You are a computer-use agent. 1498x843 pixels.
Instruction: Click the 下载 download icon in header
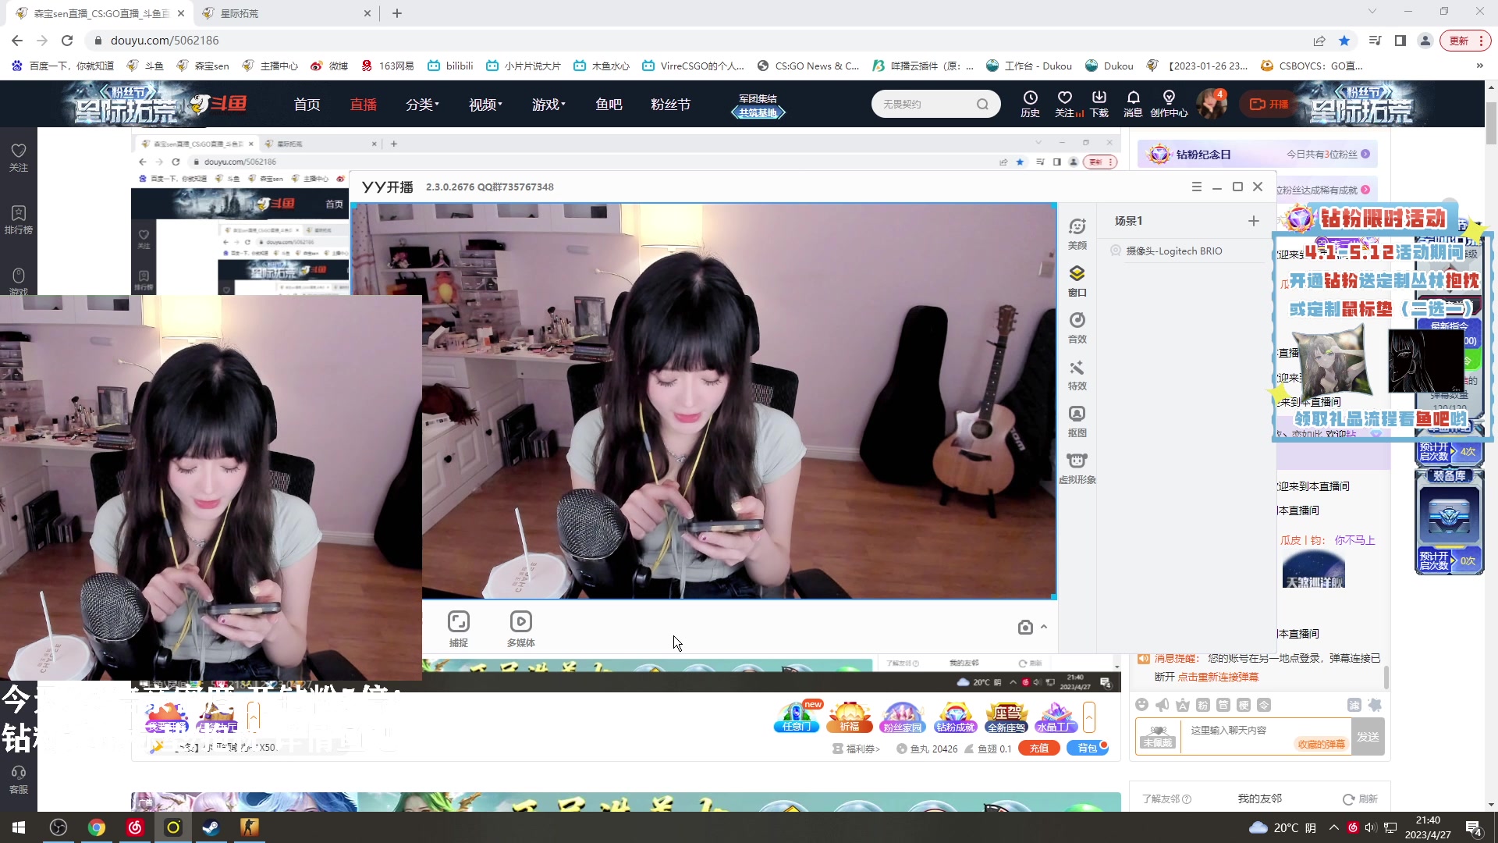(1099, 103)
